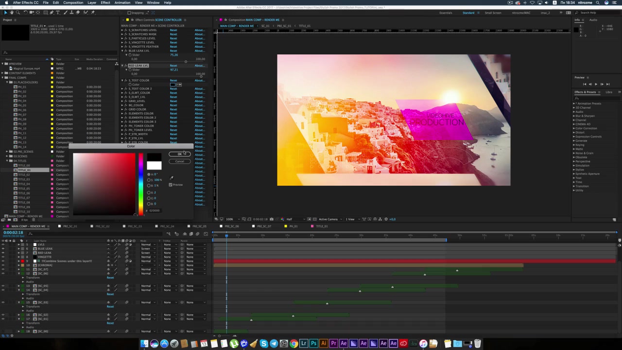Click S_TEXT COLOR black color swatch
Screen dimensions: 622x350
pos(173,85)
